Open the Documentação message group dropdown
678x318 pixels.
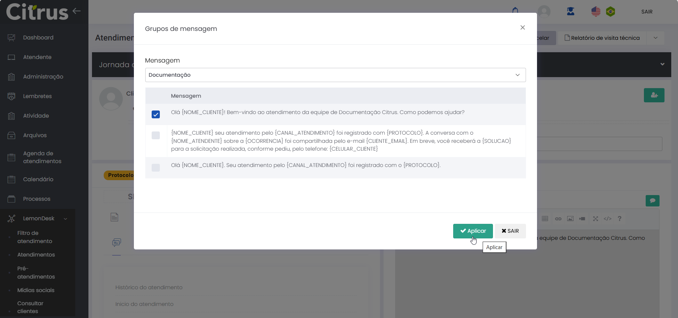click(335, 75)
